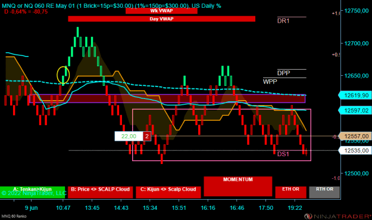This screenshot has width=372, height=220.
Task: Click the 16:46 time axis label
Action: point(237,208)
